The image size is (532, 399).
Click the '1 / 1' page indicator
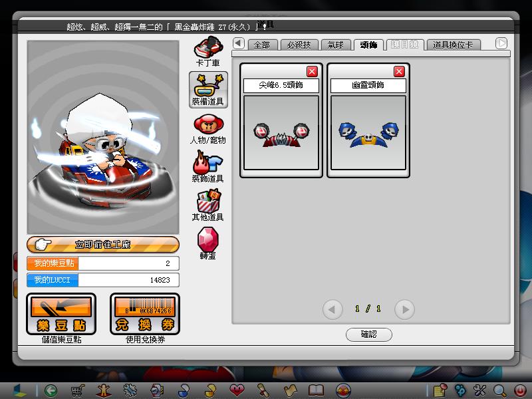tap(368, 309)
